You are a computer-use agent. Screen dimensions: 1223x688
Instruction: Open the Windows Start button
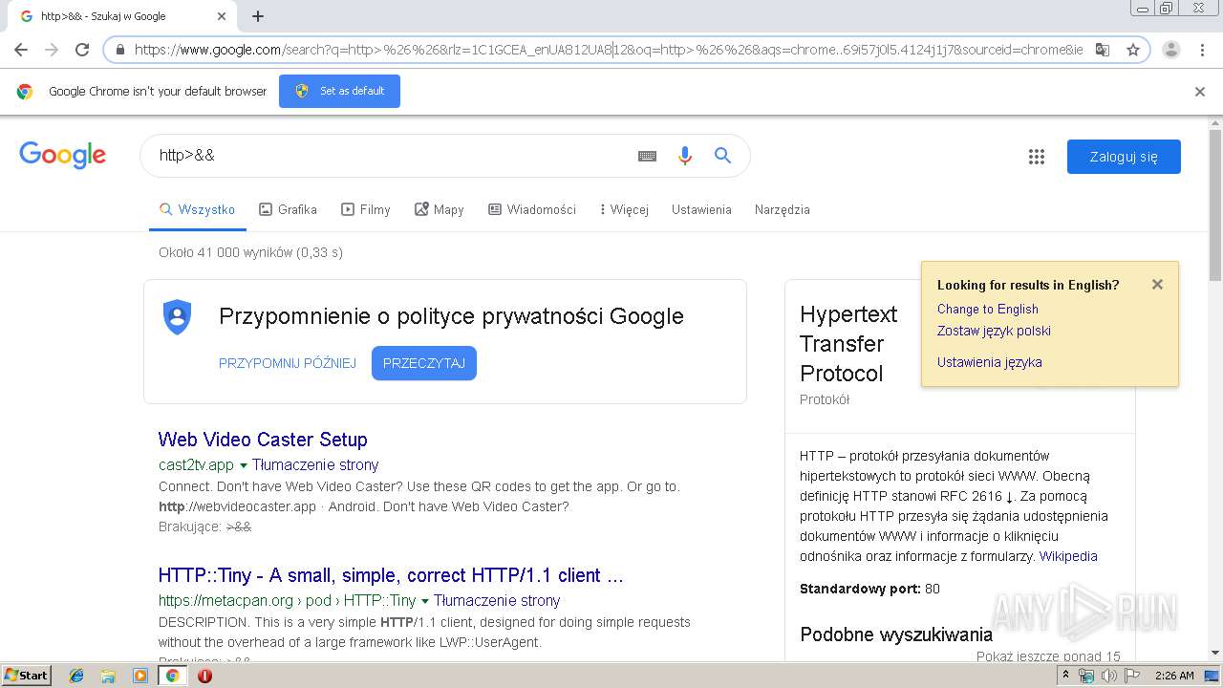[x=27, y=676]
